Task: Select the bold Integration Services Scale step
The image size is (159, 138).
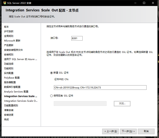Action: tap(21, 96)
